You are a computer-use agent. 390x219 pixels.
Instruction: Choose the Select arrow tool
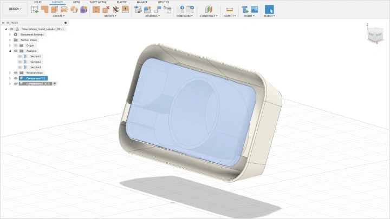[x=269, y=9]
